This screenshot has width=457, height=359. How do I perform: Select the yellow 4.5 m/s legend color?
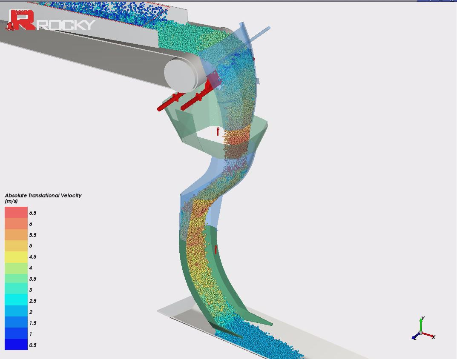tap(16, 256)
